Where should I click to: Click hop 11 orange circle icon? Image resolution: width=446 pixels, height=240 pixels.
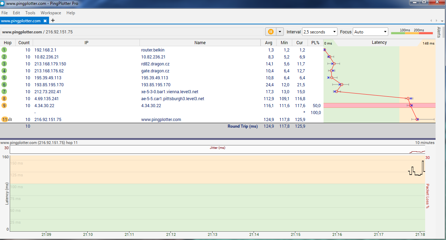pos(5,119)
